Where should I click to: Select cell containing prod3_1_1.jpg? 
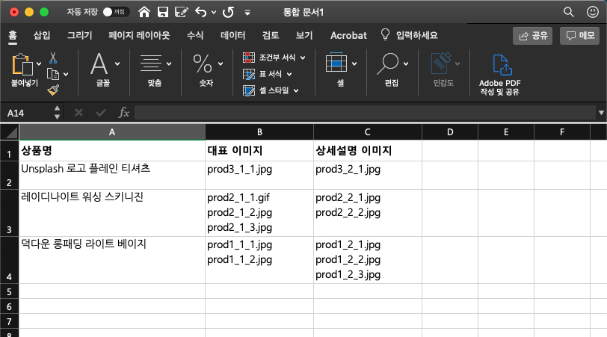click(x=259, y=170)
